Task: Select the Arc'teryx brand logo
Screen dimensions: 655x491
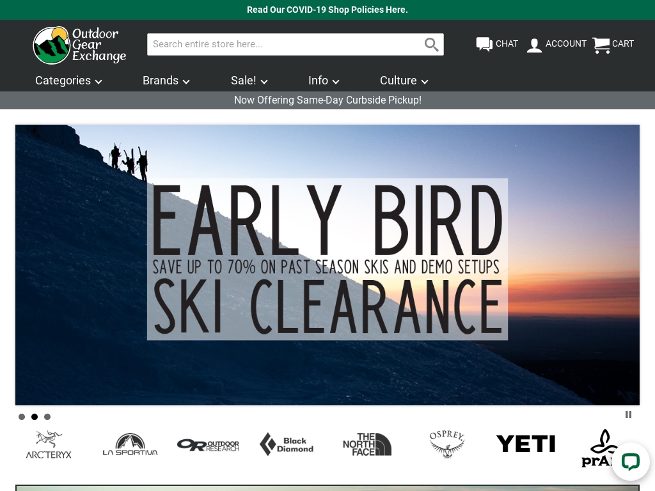Action: click(48, 444)
